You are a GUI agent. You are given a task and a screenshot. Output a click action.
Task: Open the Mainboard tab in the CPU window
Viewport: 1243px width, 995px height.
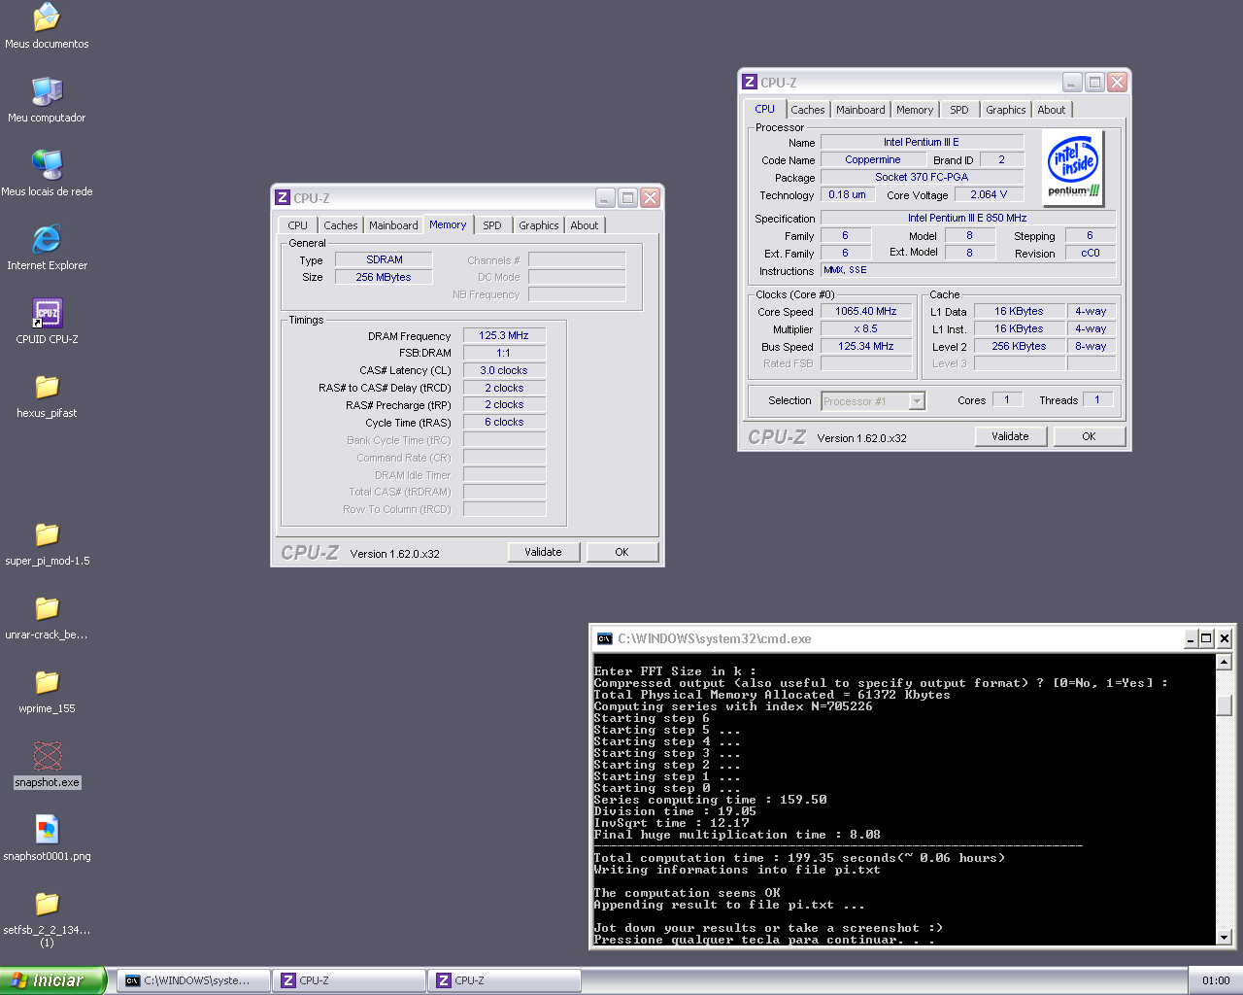860,110
